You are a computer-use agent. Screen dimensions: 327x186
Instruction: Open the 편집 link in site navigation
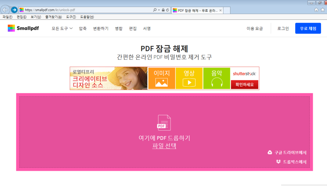pos(133,28)
